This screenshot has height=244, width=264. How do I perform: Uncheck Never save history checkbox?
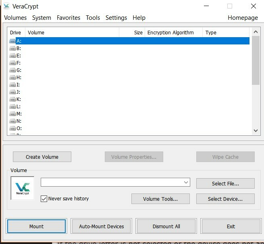pos(44,199)
